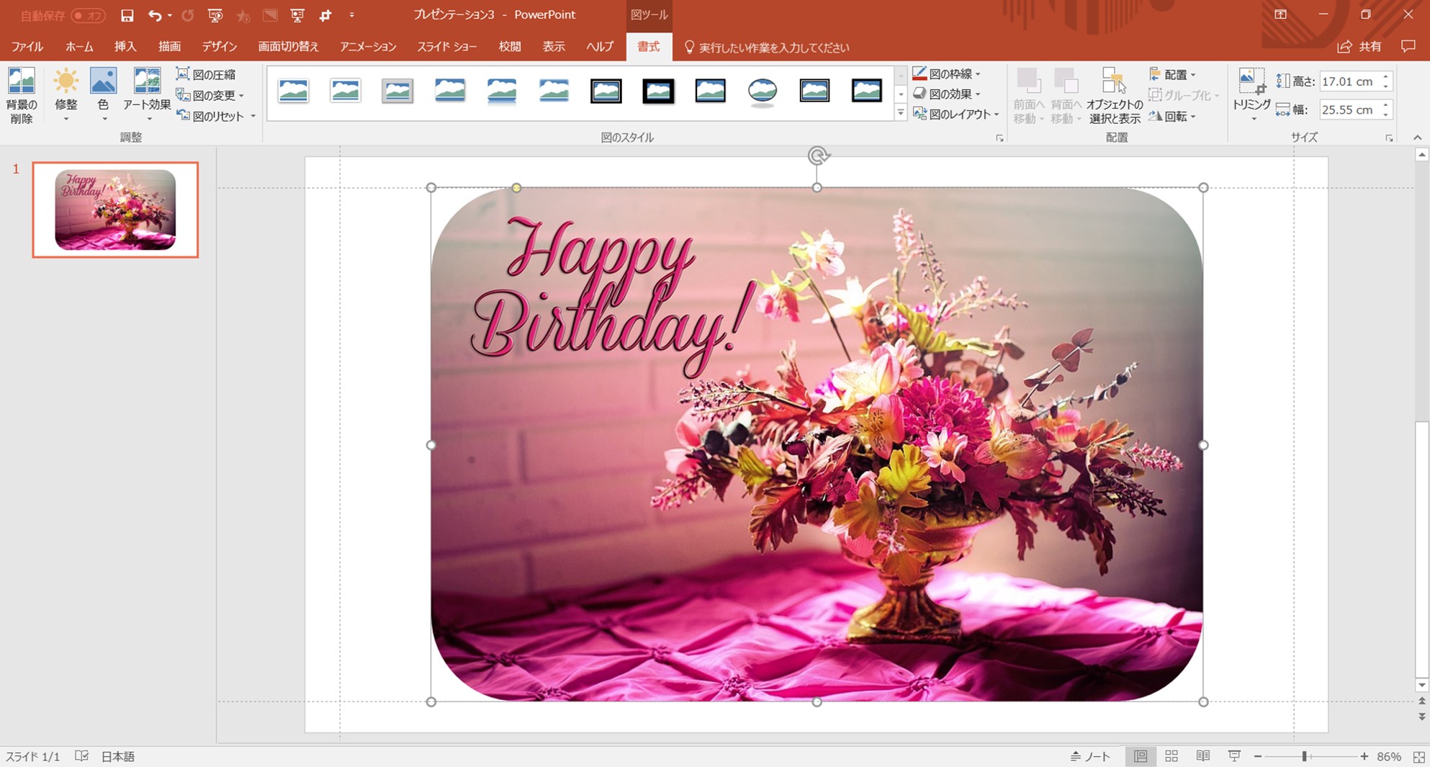Open the Selection Pane (オブジェクトの選択と表示)

pyautogui.click(x=1114, y=96)
